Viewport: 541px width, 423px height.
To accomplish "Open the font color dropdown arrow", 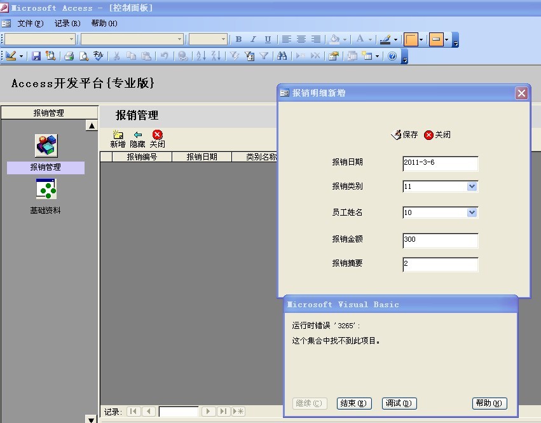I will click(370, 39).
